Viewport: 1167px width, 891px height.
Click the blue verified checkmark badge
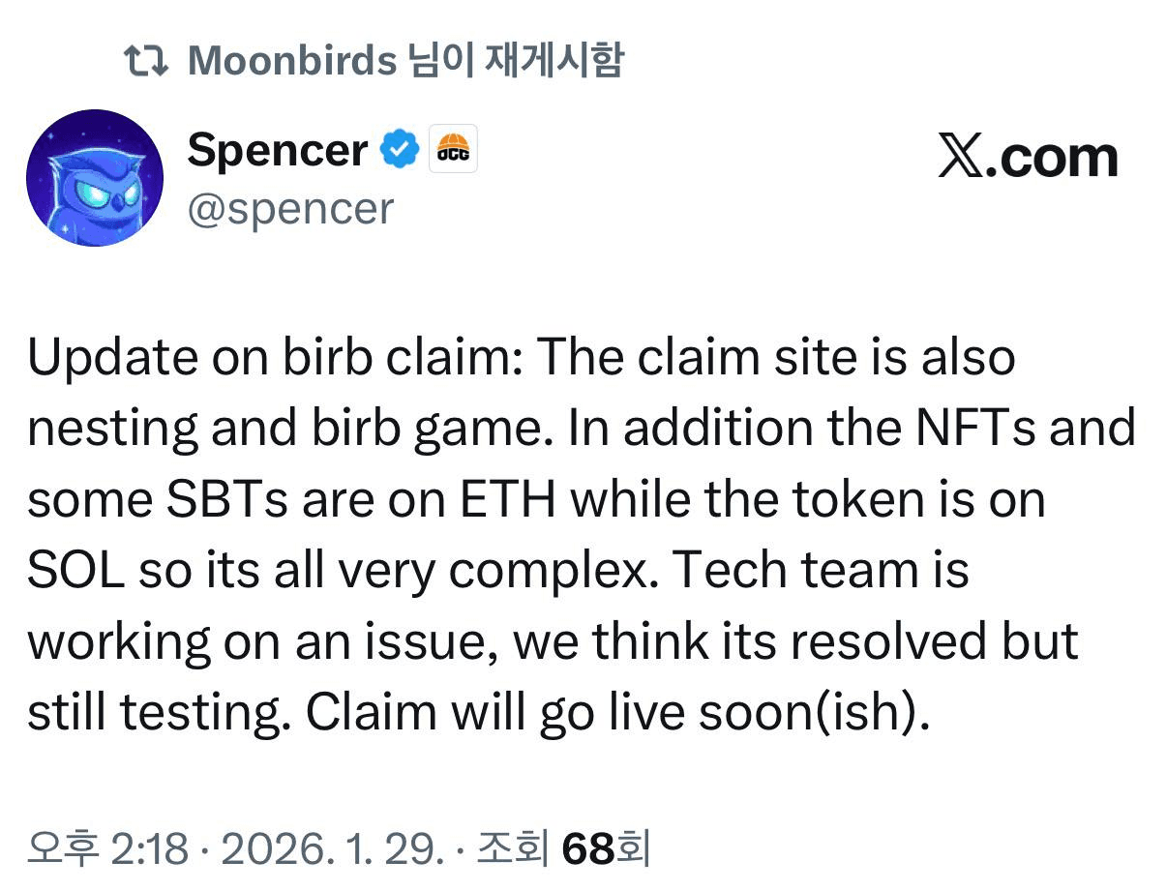point(399,151)
